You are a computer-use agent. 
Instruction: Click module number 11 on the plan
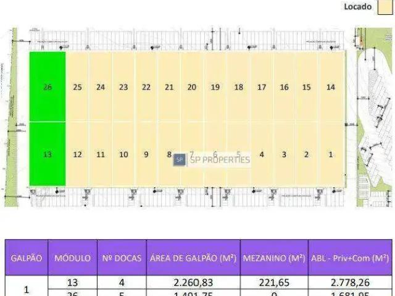click(101, 154)
